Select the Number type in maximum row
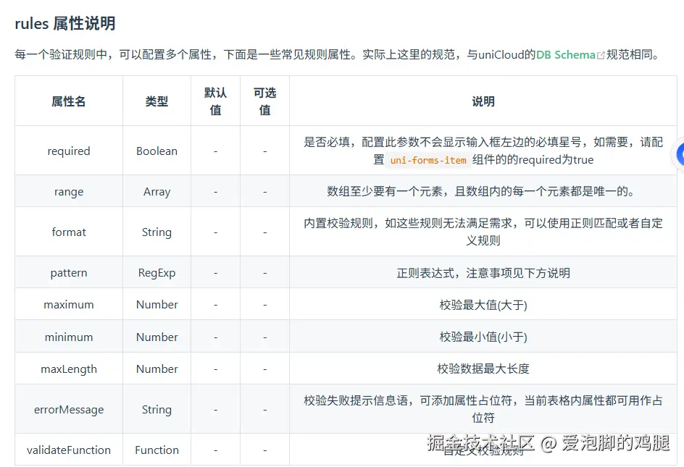Screen dimensions: 684x467 click(x=157, y=304)
